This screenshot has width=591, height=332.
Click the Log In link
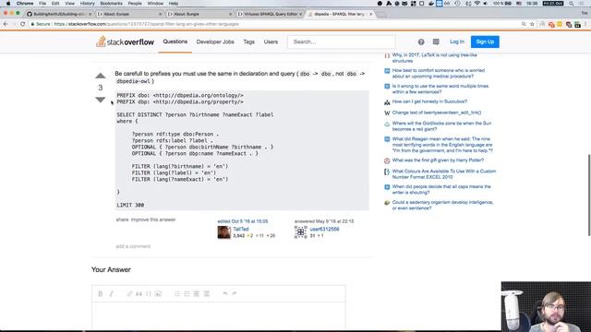pos(457,41)
